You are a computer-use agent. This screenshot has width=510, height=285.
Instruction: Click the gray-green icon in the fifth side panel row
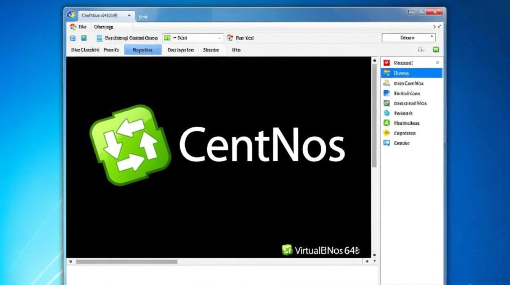(387, 103)
